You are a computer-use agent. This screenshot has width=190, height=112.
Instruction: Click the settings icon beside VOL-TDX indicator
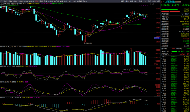1,47
